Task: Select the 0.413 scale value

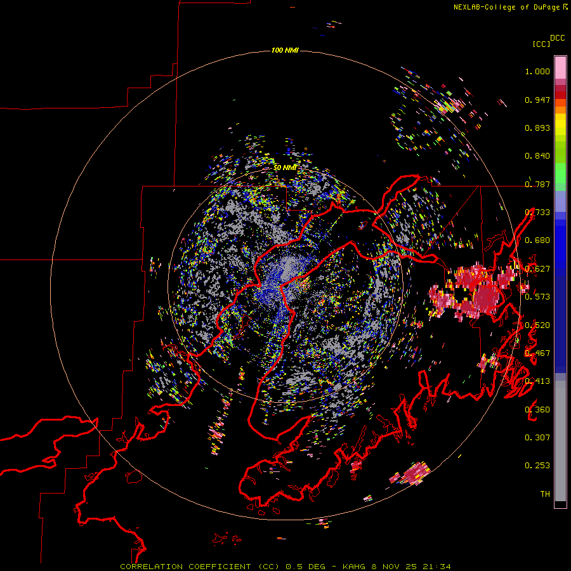Action: coord(537,381)
